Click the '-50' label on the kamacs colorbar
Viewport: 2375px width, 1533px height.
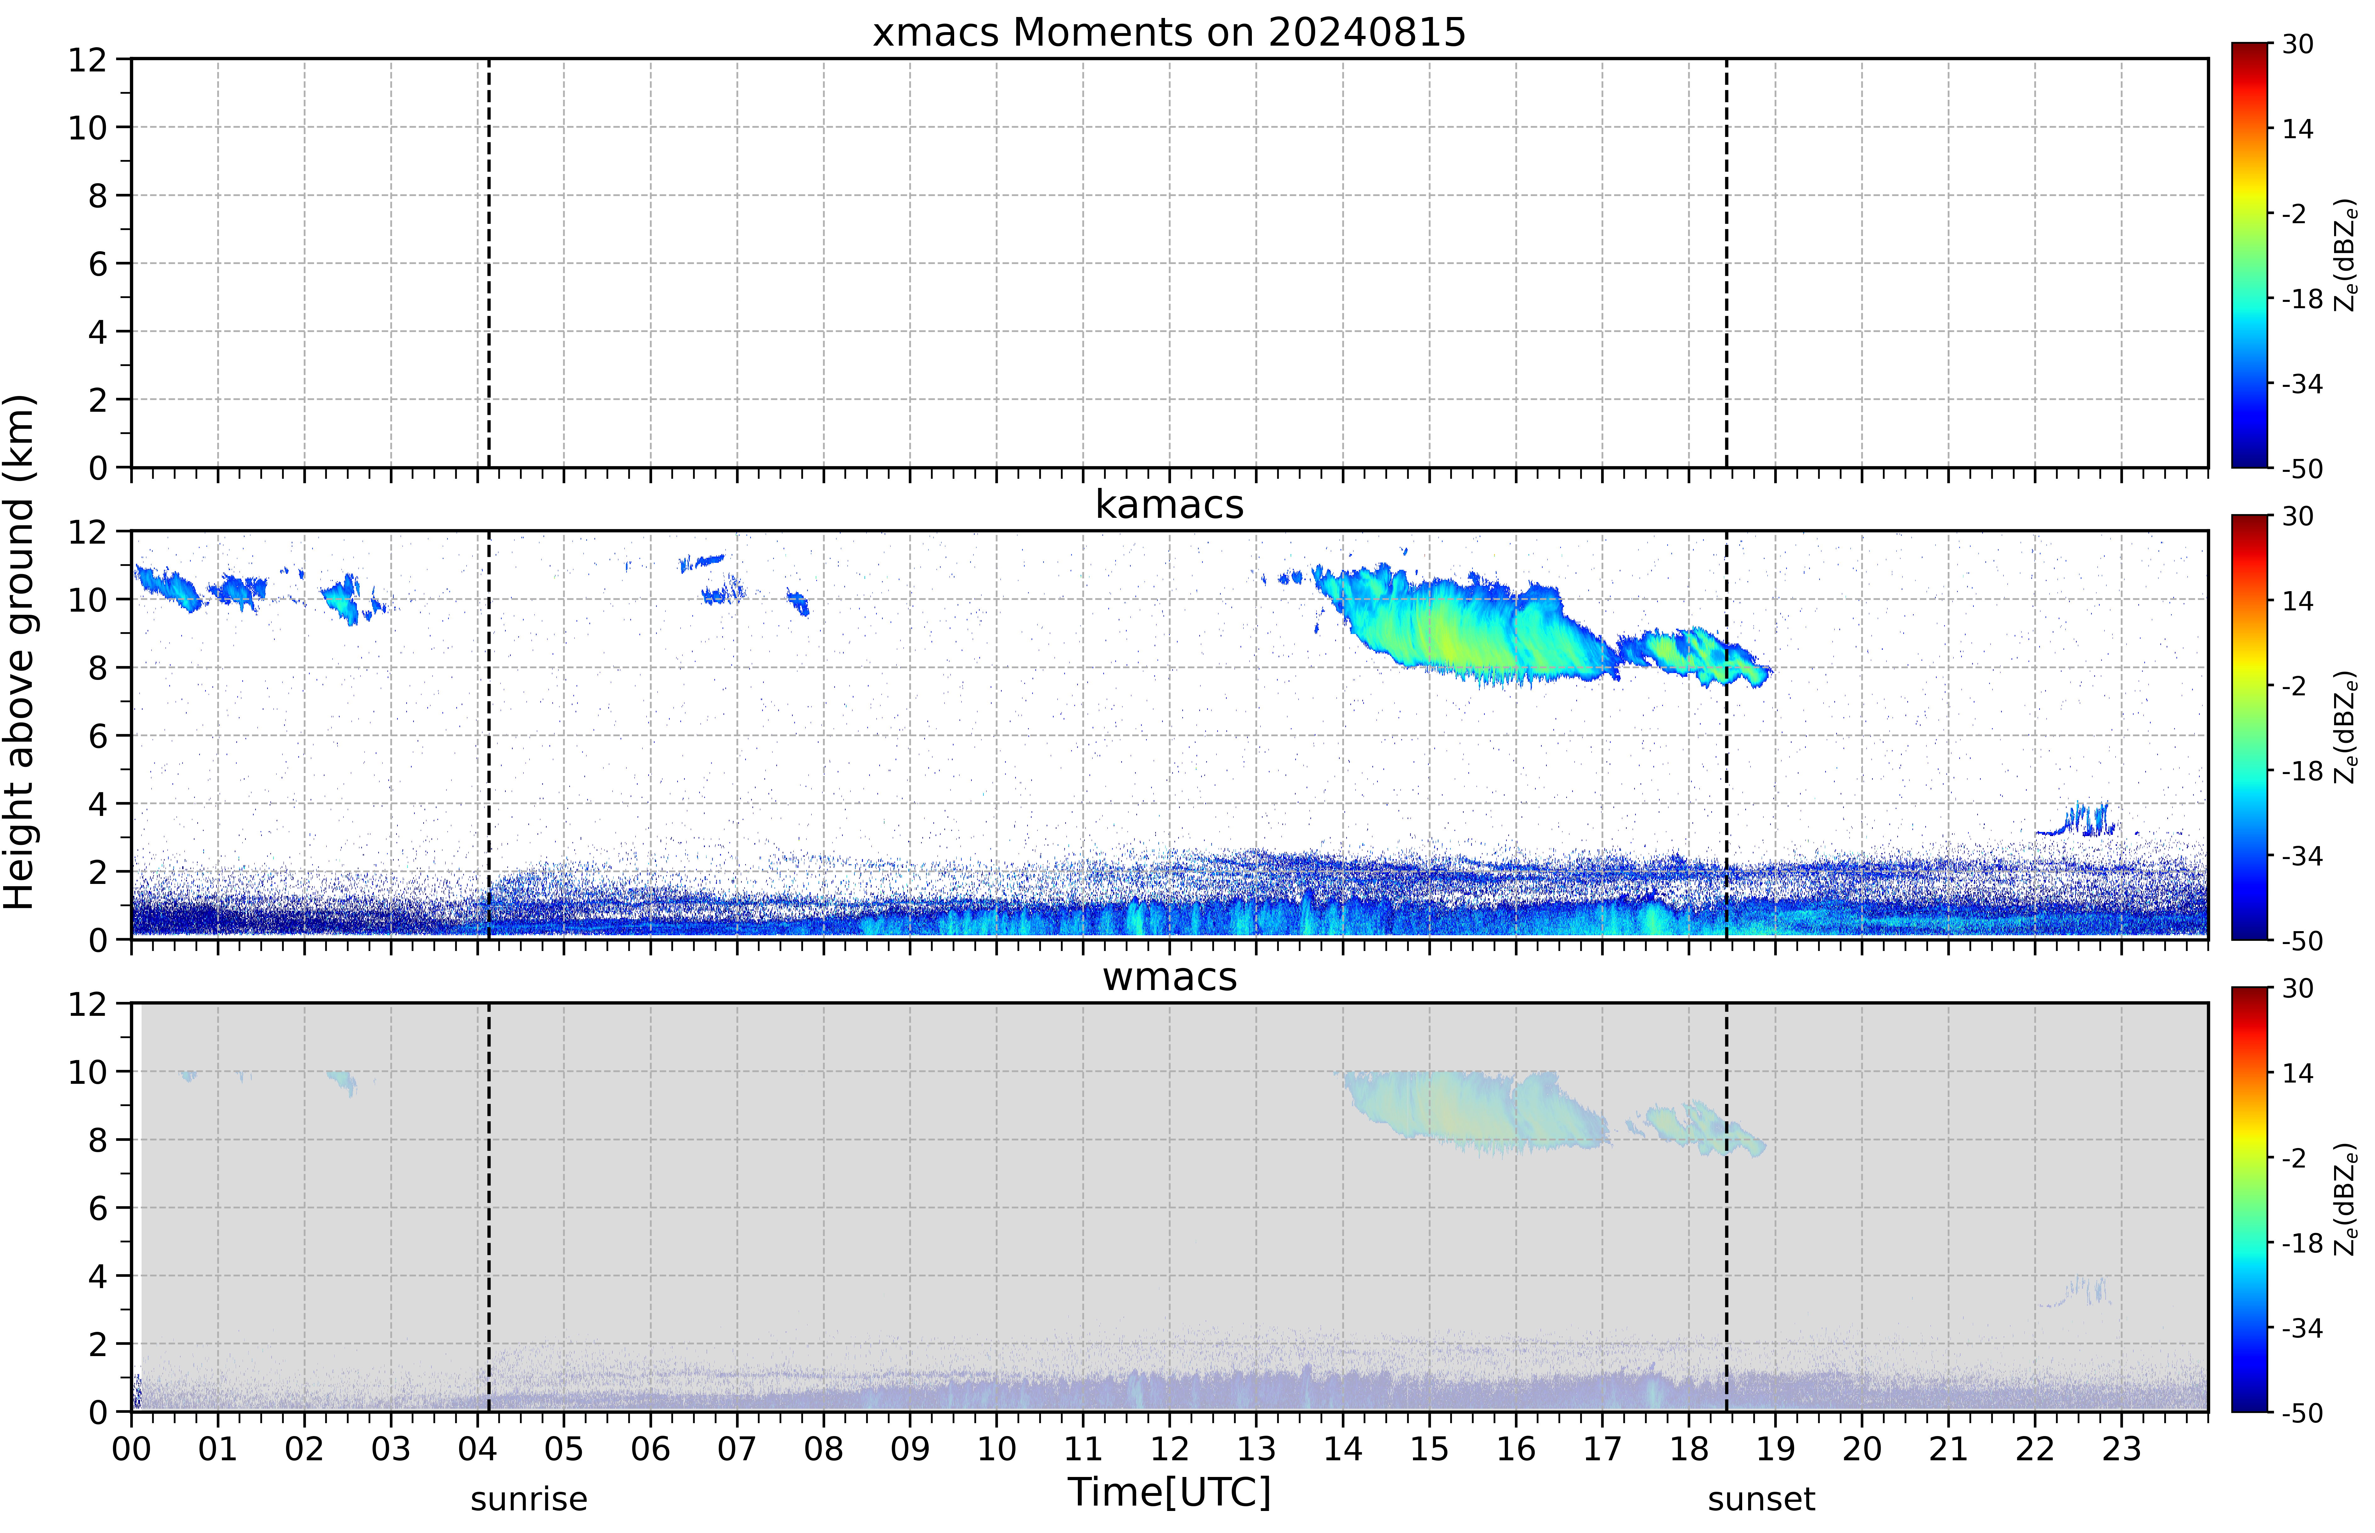[x=2302, y=941]
